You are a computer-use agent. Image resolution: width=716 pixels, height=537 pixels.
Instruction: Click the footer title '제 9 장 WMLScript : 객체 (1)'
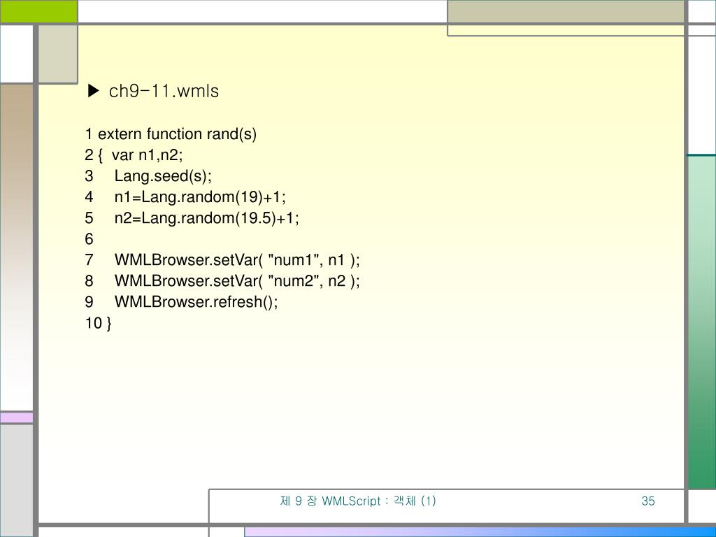coord(358,501)
